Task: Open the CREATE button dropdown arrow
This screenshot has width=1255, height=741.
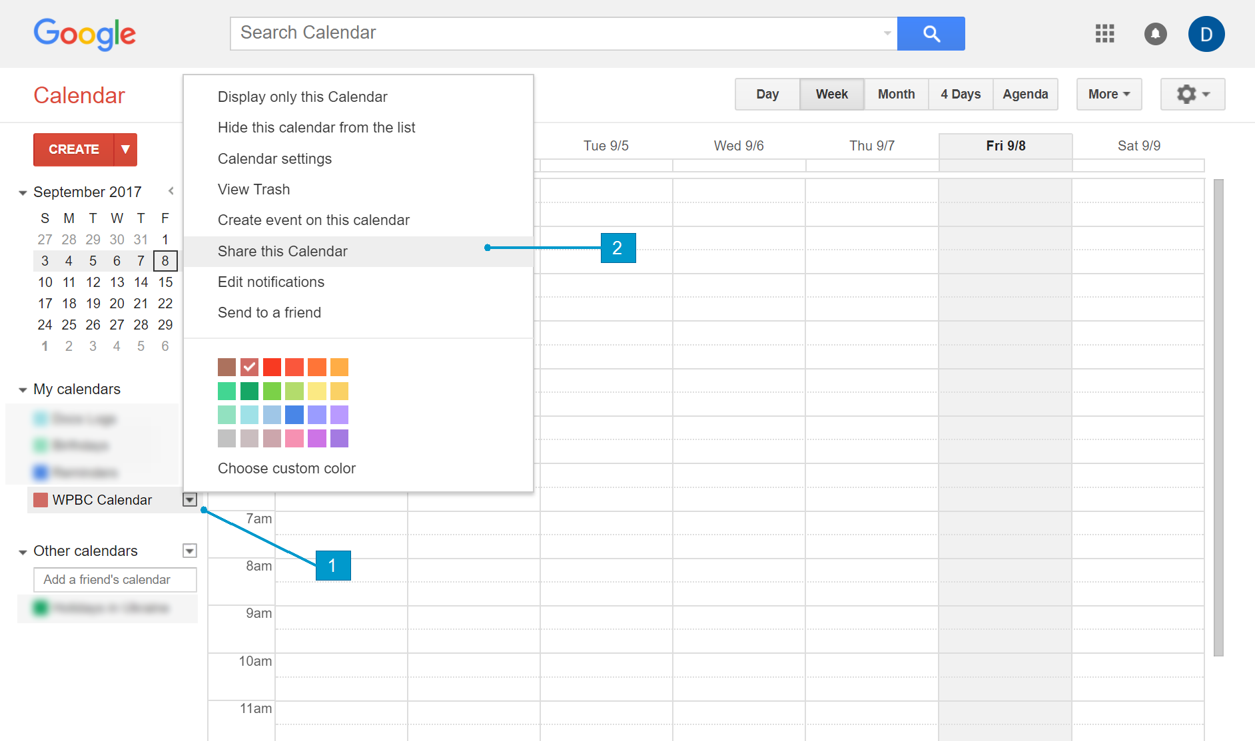Action: pyautogui.click(x=125, y=149)
